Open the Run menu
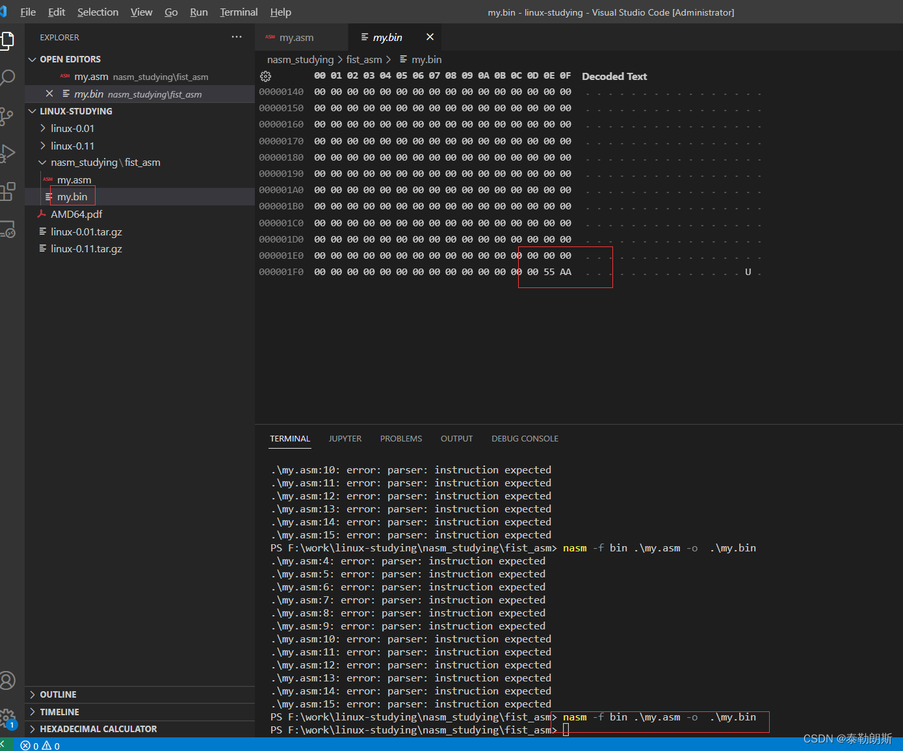Screen dimensions: 903x751 (x=199, y=12)
